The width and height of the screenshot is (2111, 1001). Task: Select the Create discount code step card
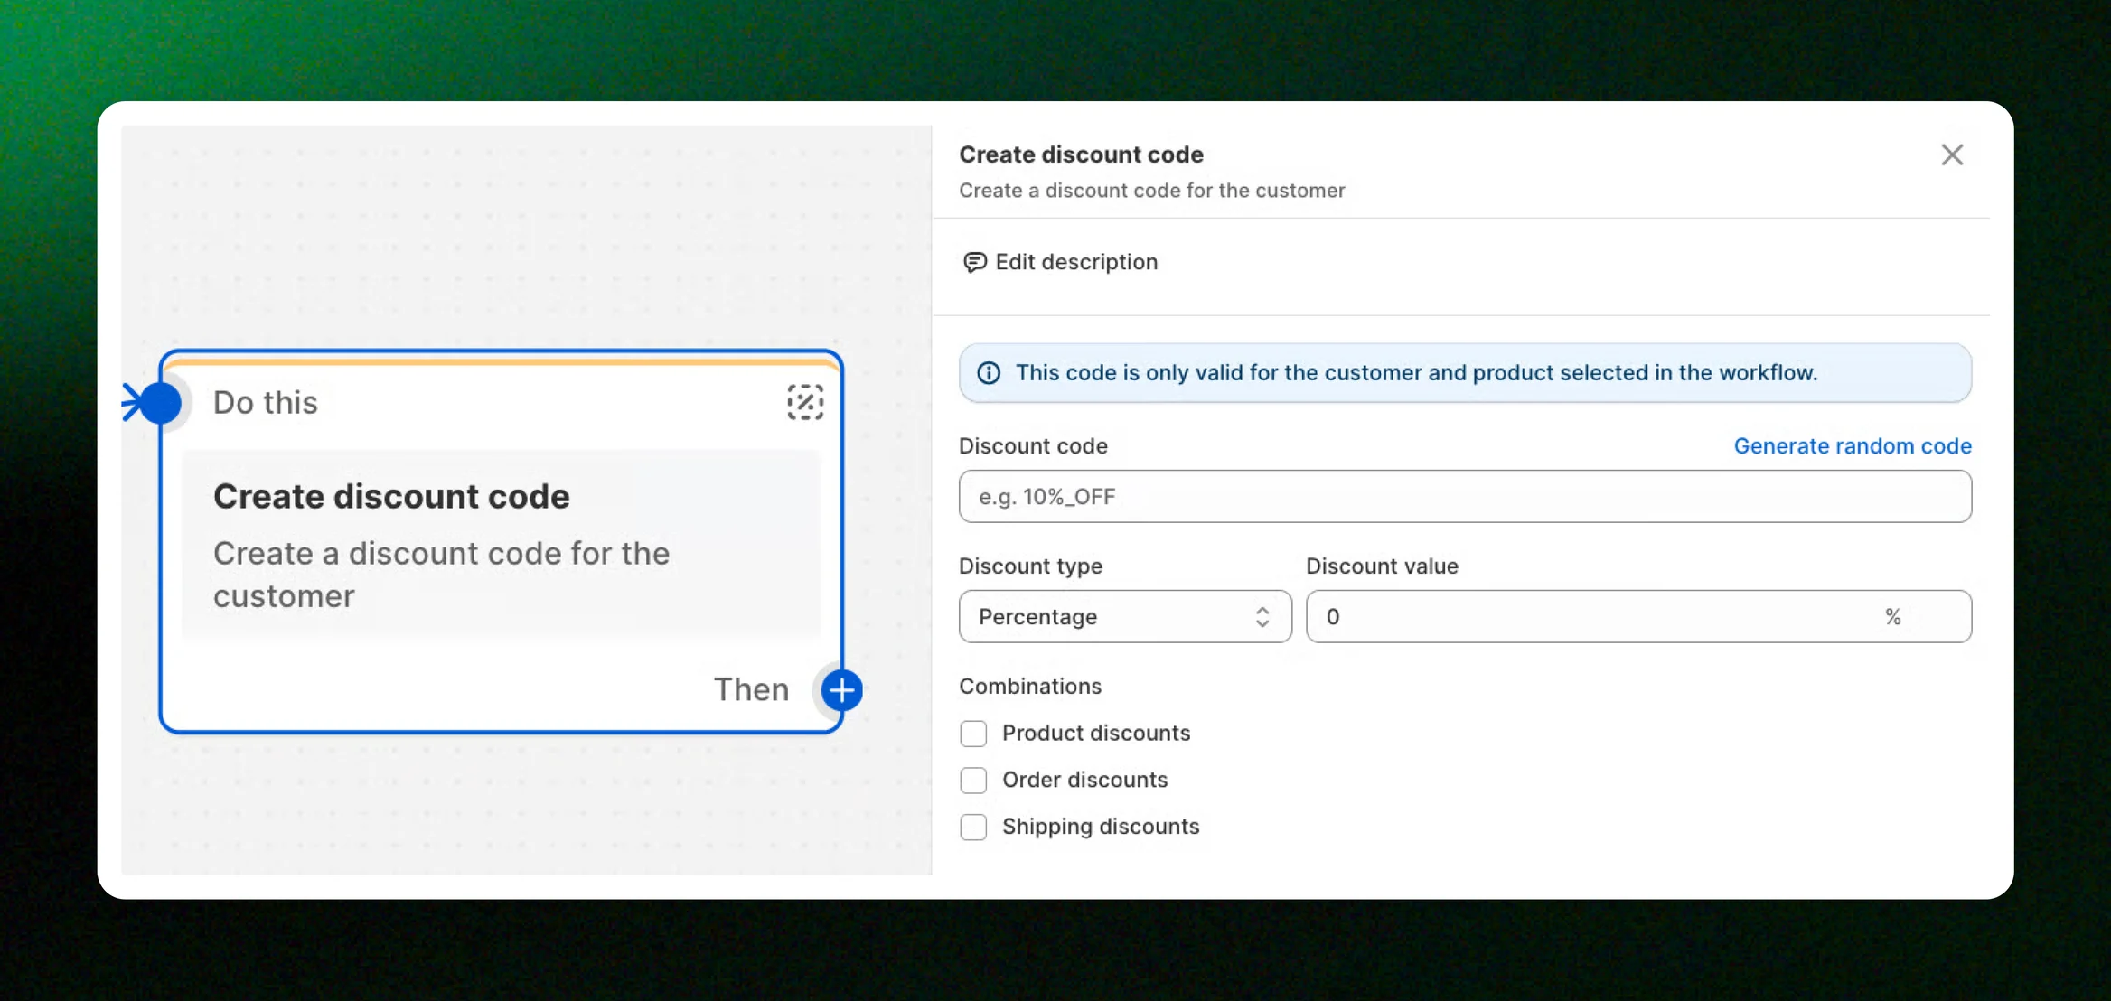500,545
